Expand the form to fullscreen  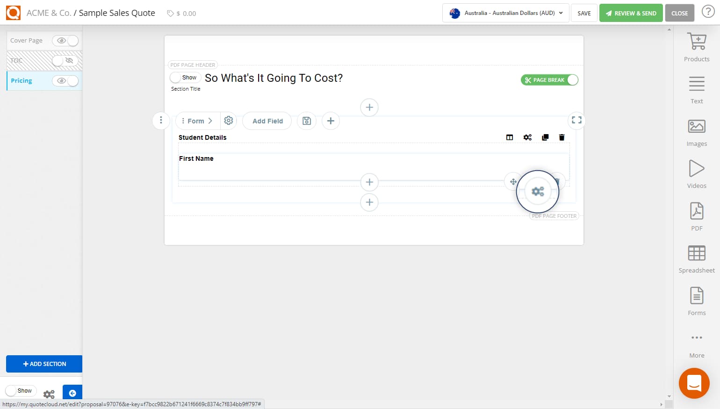pyautogui.click(x=576, y=120)
